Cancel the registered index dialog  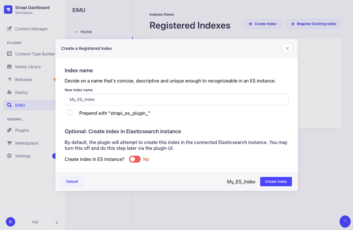tap(72, 182)
